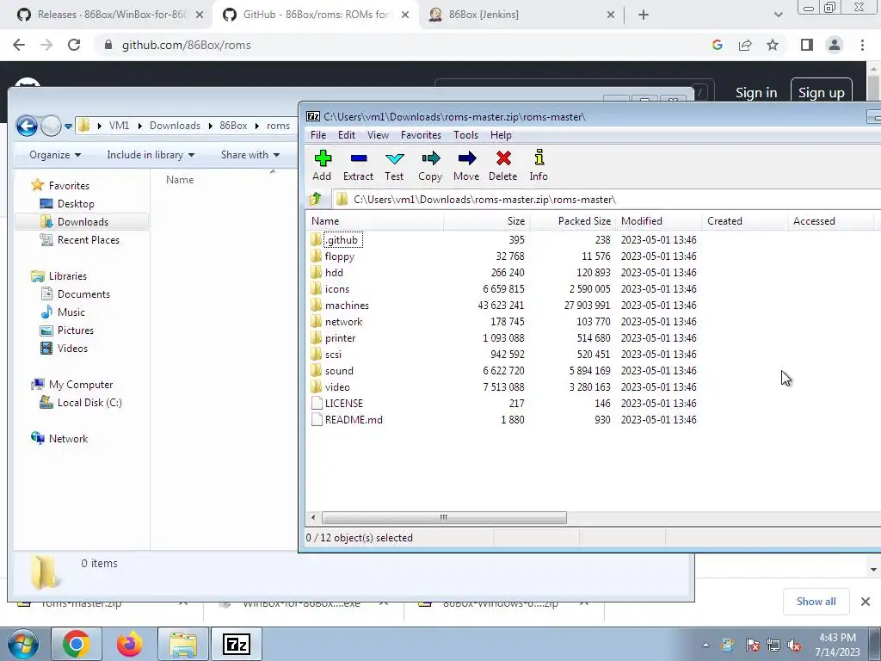Click the Copy toolbar button in 7-Zip
Viewport: 881px width, 661px height.
point(430,166)
